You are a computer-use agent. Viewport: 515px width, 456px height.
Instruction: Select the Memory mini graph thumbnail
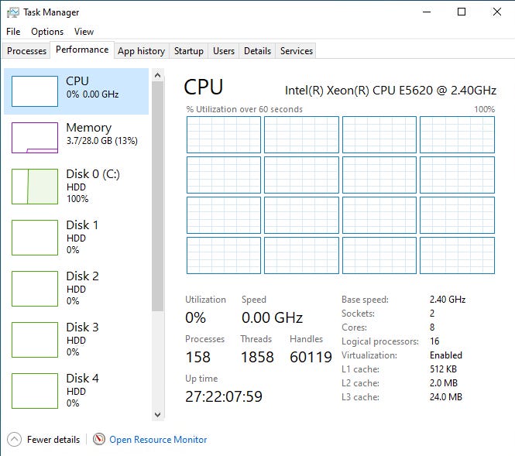click(35, 138)
